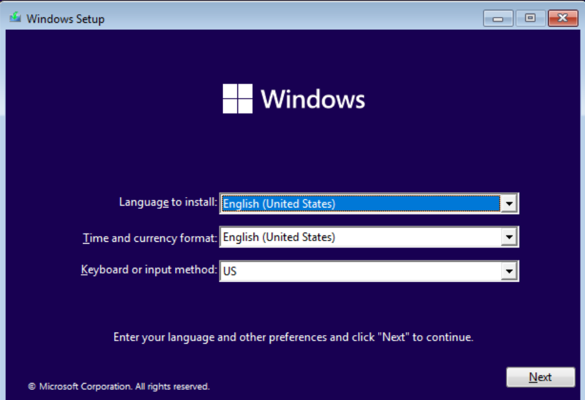Open the Keyboard or input method arrow

[x=509, y=271]
